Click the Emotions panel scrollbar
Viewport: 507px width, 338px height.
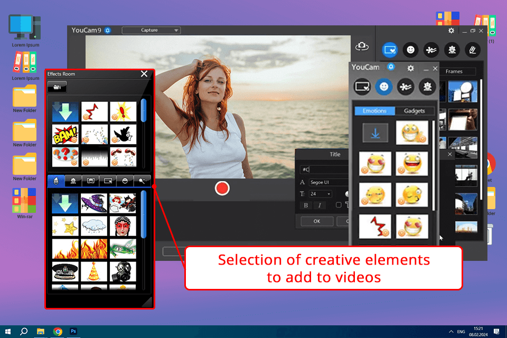point(433,165)
